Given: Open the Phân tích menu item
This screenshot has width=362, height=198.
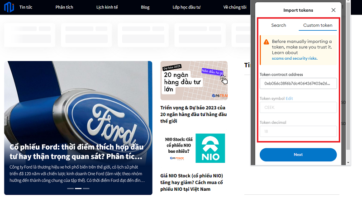Looking at the screenshot, I should 64,7.
